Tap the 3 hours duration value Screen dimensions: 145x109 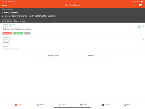tap(22, 21)
